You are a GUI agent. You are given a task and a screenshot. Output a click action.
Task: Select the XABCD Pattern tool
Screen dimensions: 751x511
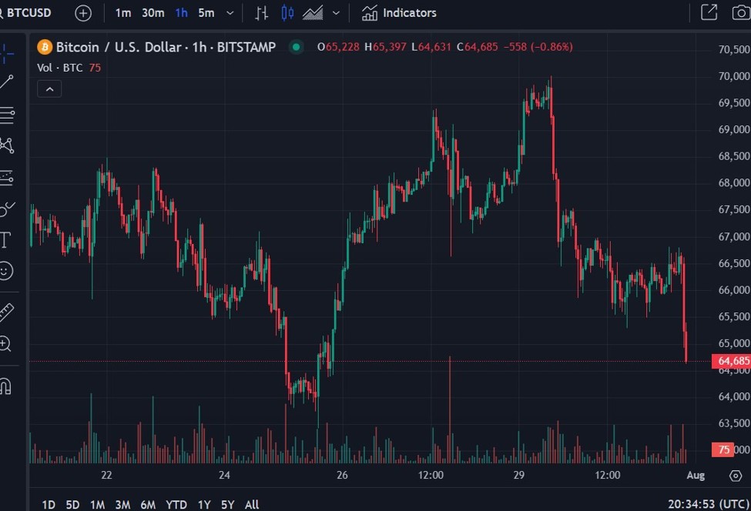pyautogui.click(x=8, y=145)
